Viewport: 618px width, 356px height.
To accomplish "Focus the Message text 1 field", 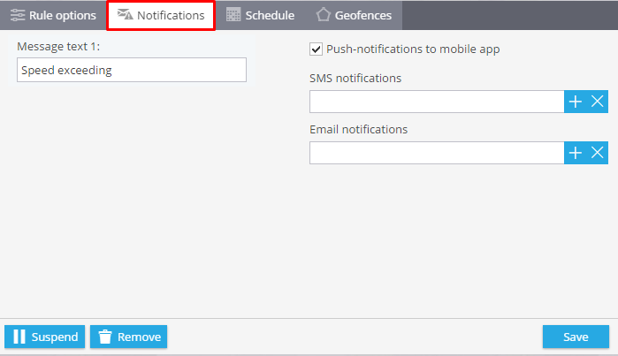I will pyautogui.click(x=132, y=70).
